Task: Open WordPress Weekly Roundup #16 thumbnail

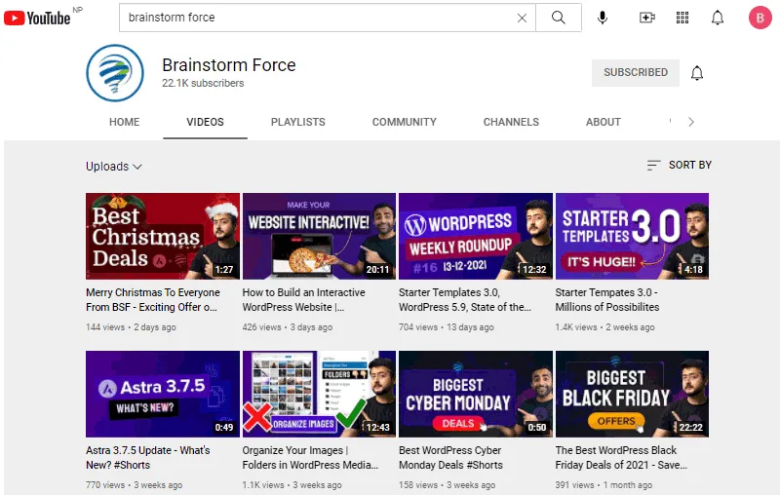Action: 476,236
